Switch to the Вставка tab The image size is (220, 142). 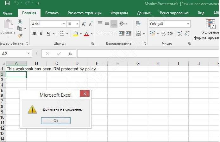(x=52, y=13)
